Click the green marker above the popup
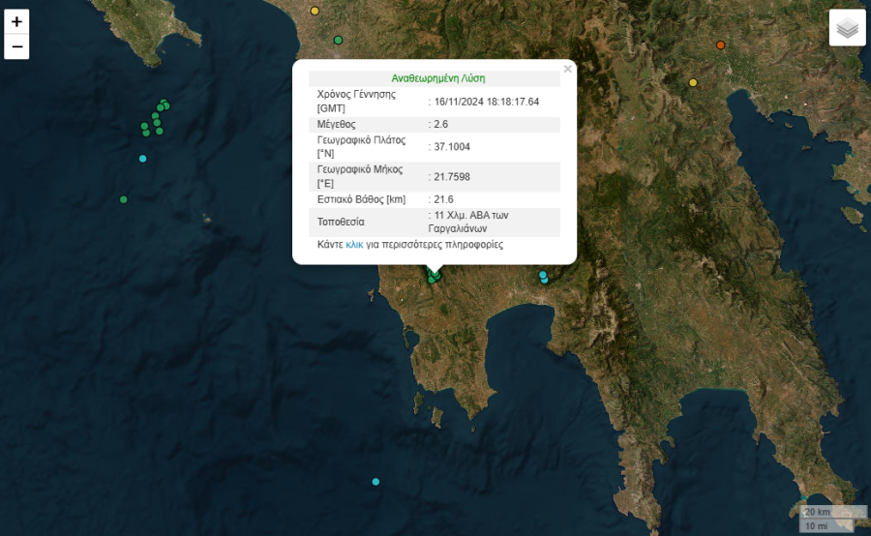Screen dimensions: 871x536 pos(338,40)
